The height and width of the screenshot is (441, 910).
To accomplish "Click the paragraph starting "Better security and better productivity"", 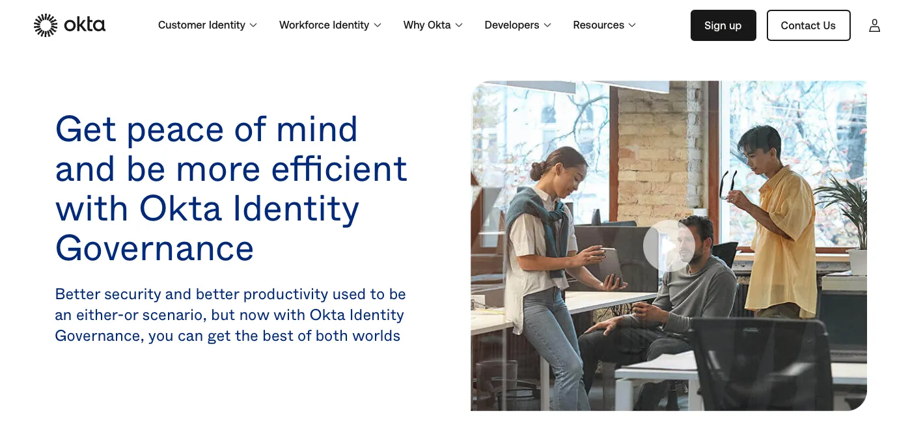I will click(230, 315).
